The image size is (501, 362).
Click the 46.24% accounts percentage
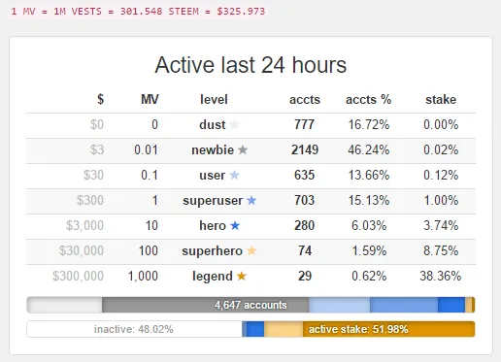tap(369, 149)
